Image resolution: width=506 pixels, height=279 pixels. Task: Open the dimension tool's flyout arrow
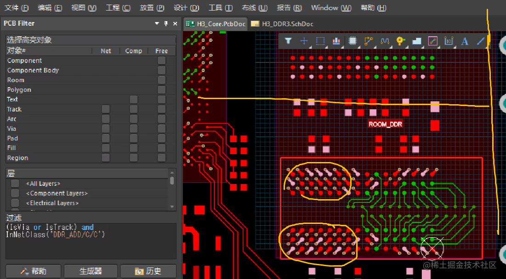pyautogui.click(x=454, y=46)
